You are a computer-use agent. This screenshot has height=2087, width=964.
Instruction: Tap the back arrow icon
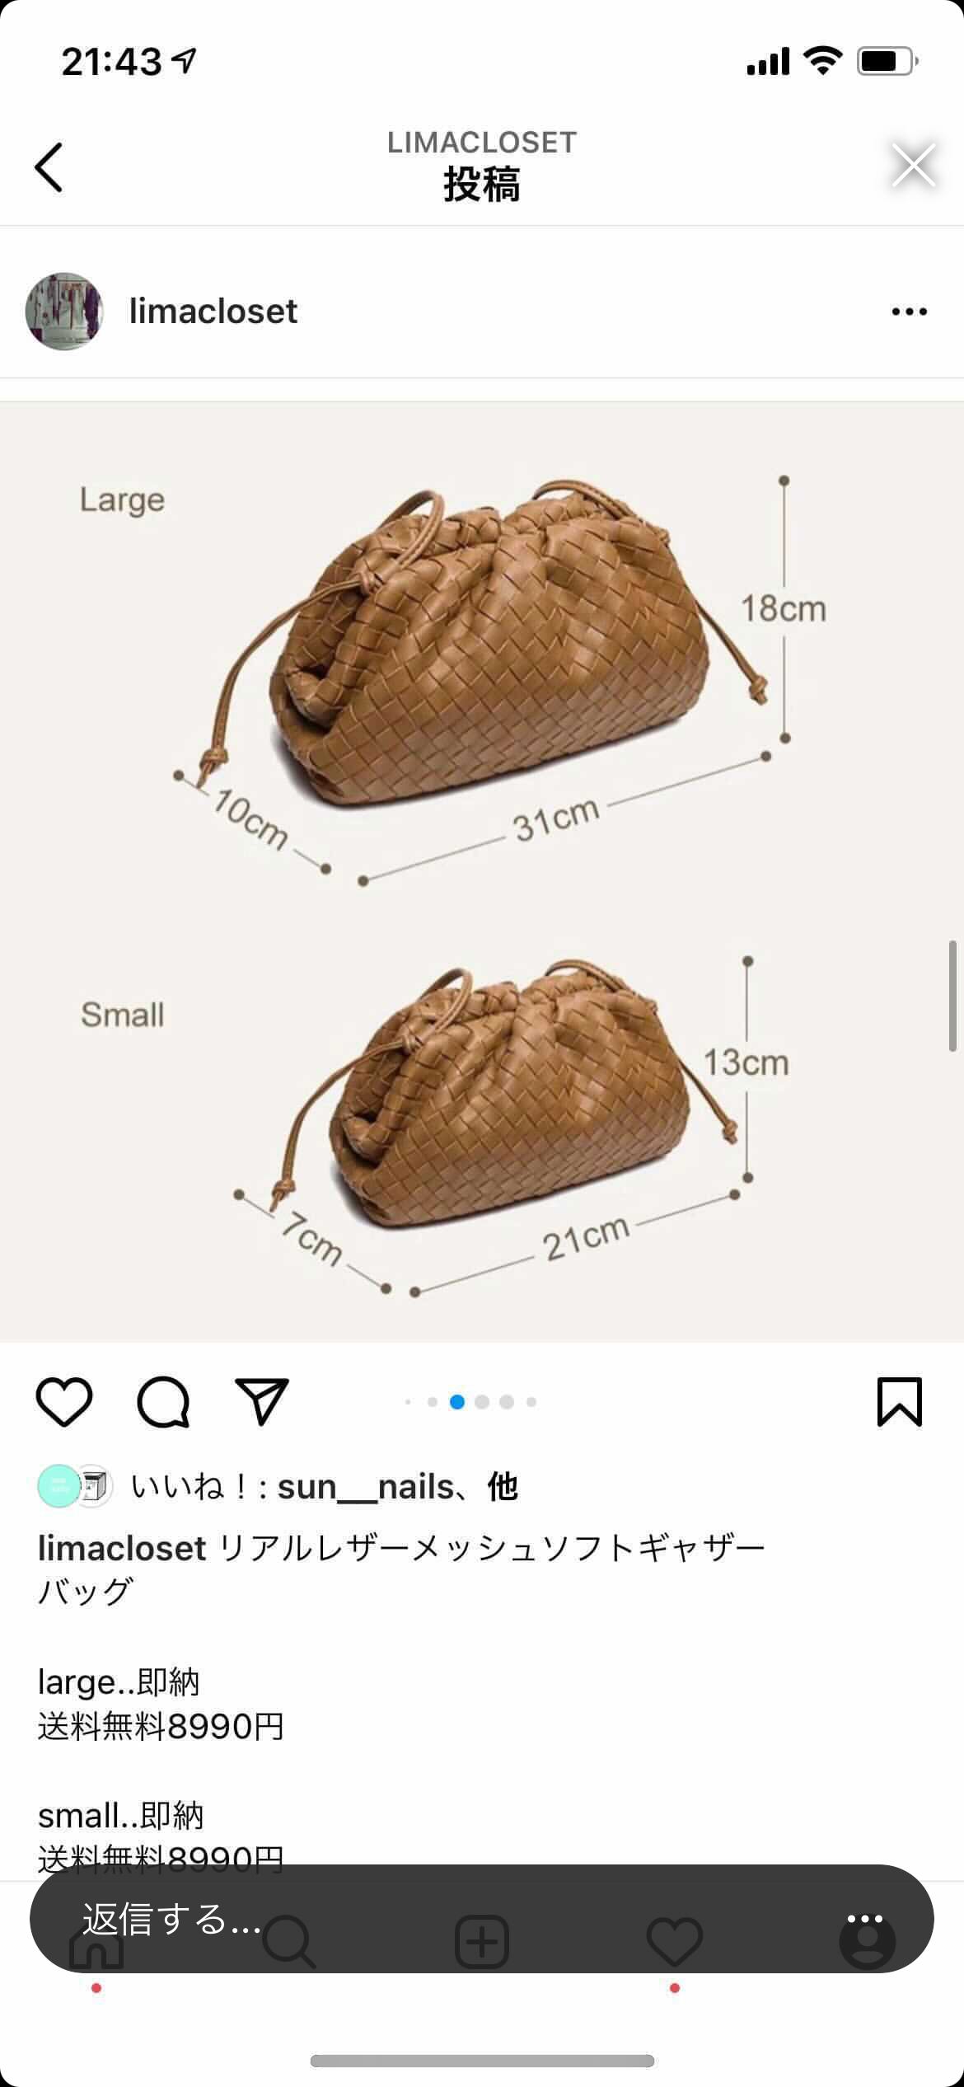coord(49,167)
